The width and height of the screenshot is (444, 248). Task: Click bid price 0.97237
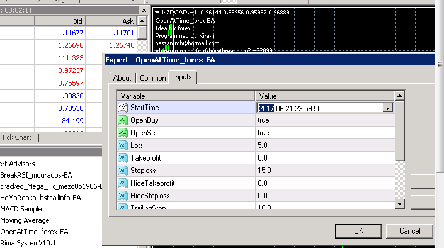pyautogui.click(x=71, y=70)
